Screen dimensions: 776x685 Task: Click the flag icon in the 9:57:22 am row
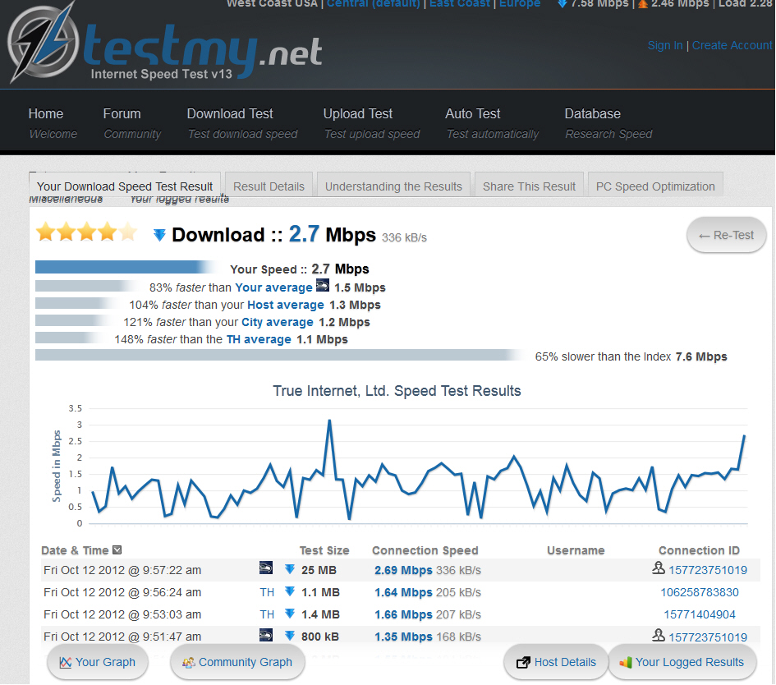(x=266, y=568)
